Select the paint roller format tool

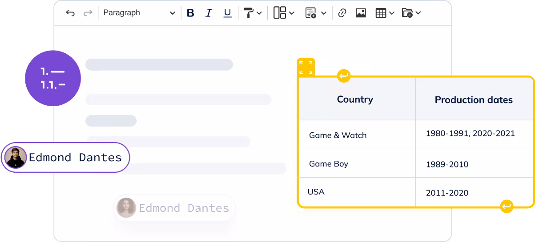(x=249, y=13)
